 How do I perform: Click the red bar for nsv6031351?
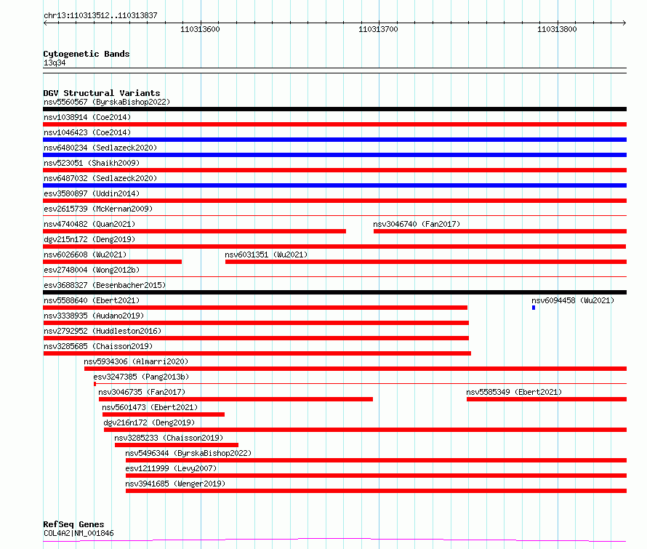[426, 262]
